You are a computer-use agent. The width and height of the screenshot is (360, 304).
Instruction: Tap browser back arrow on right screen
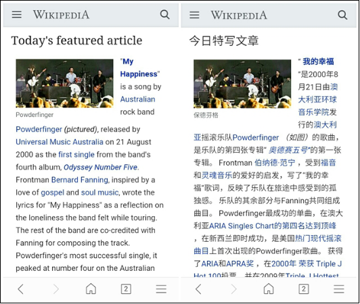pyautogui.click(x=198, y=289)
